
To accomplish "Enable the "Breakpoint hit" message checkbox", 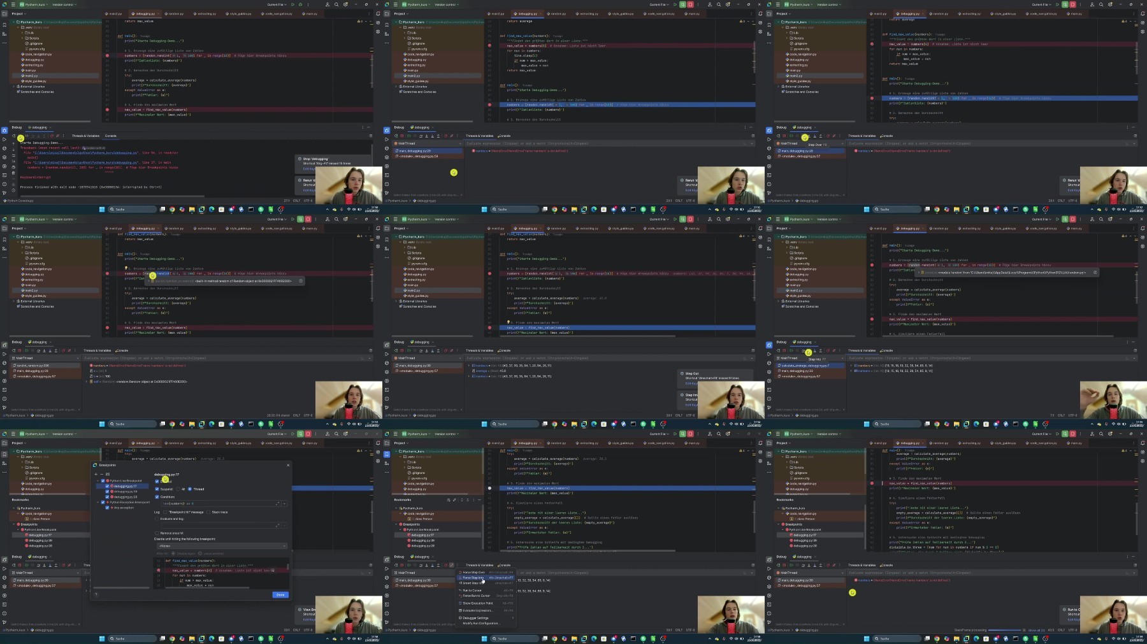I will (165, 512).
